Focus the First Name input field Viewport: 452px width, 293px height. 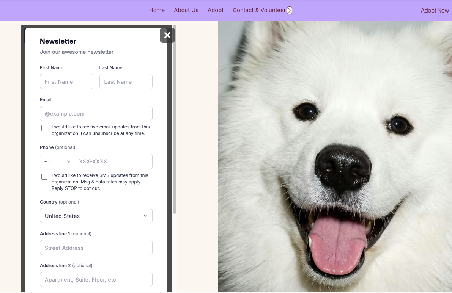pyautogui.click(x=66, y=81)
